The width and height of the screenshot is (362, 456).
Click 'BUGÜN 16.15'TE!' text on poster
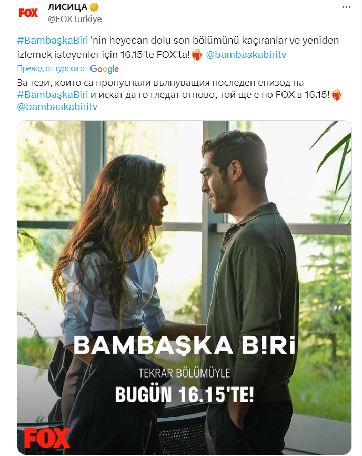click(185, 394)
